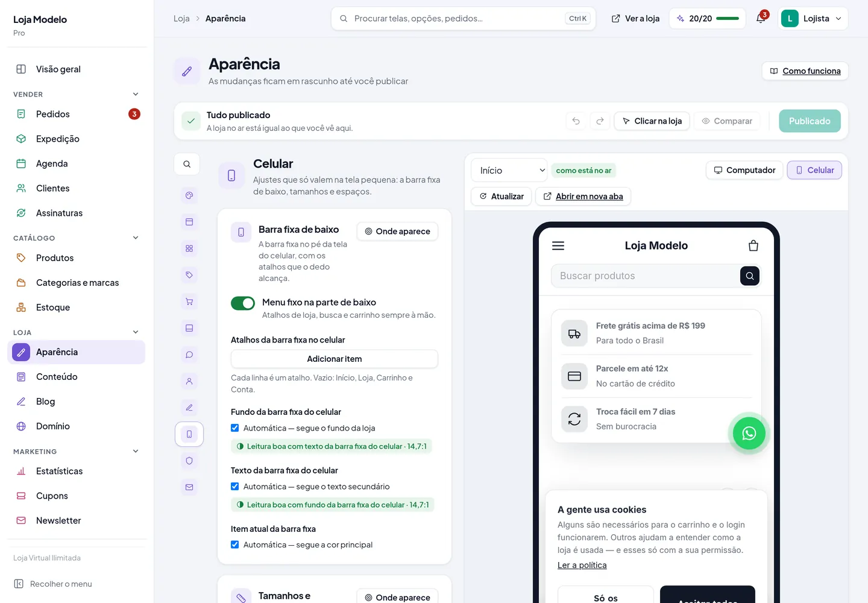The height and width of the screenshot is (603, 868).
Task: Collapse the CATÁLOGO sidebar group
Action: pyautogui.click(x=136, y=238)
